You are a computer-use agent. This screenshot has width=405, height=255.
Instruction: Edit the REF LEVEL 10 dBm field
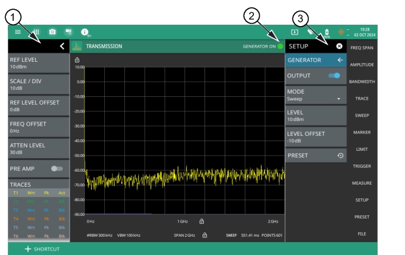[38, 63]
